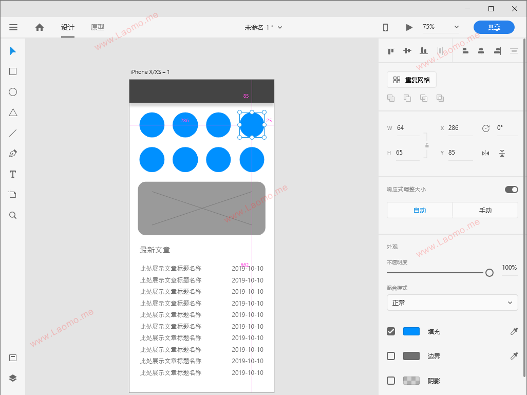
Task: Flip the selection vertically
Action: pyautogui.click(x=502, y=153)
